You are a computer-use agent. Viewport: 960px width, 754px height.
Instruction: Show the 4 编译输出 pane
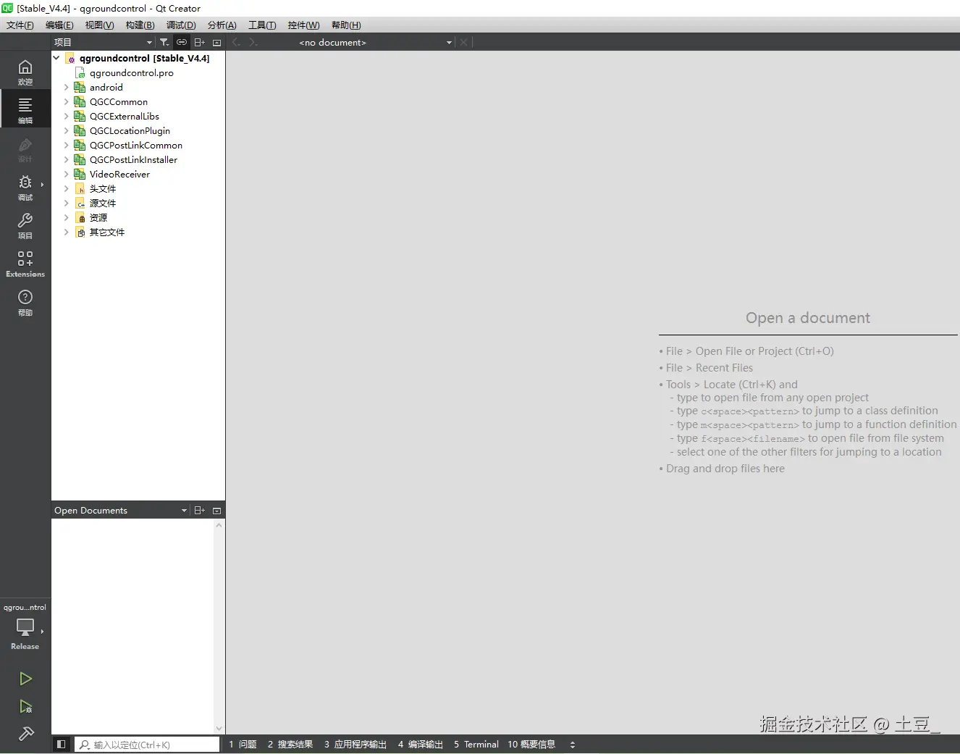point(420,745)
